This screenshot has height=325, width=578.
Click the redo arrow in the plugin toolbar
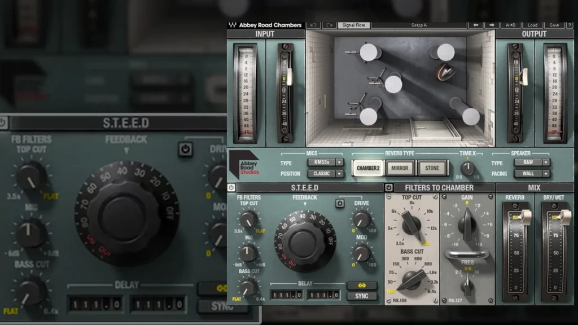[329, 25]
